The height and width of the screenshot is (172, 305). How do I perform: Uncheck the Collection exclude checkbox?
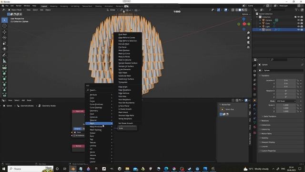(x=295, y=17)
